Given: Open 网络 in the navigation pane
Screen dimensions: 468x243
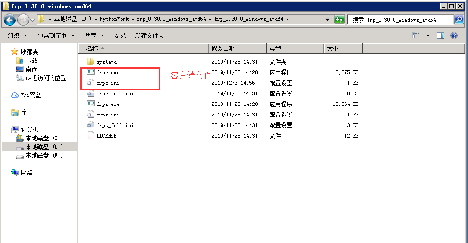Looking at the screenshot, I should [26, 173].
